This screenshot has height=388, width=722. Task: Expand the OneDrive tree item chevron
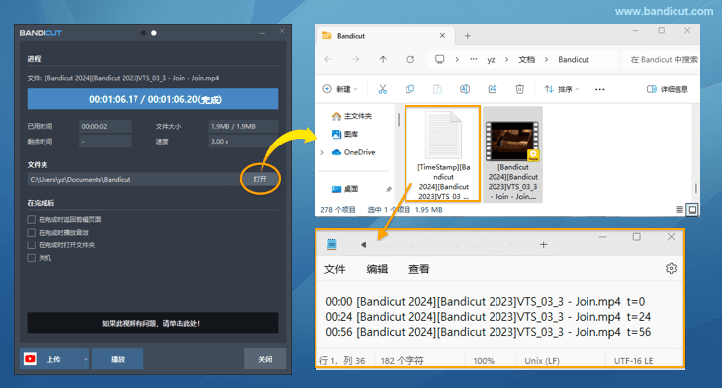point(322,152)
